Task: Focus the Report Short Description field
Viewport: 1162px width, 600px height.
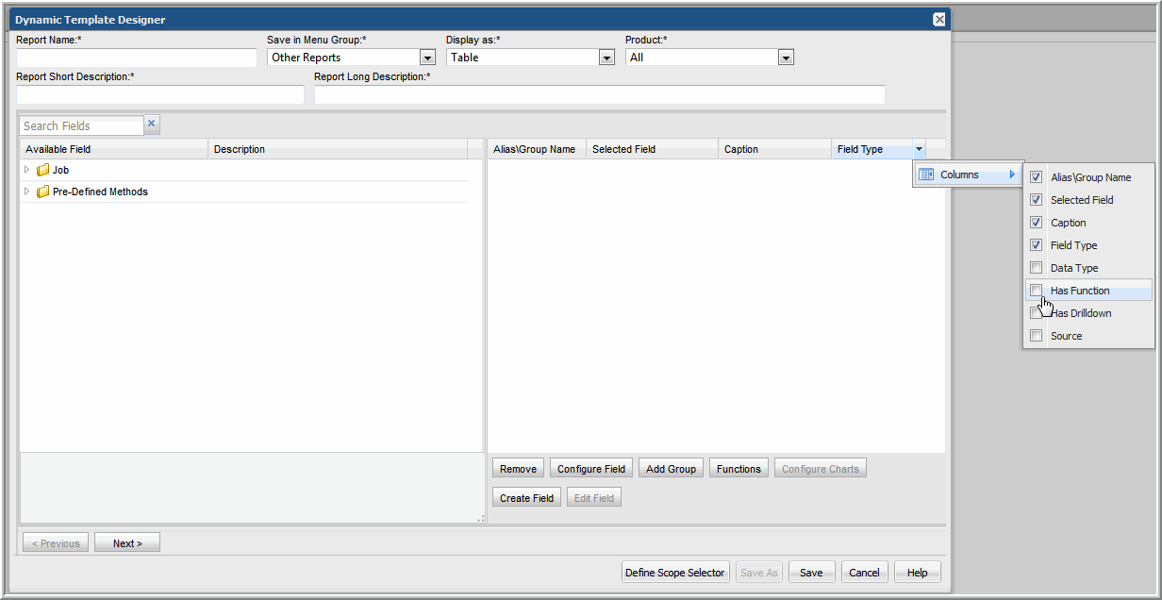Action: coord(160,94)
